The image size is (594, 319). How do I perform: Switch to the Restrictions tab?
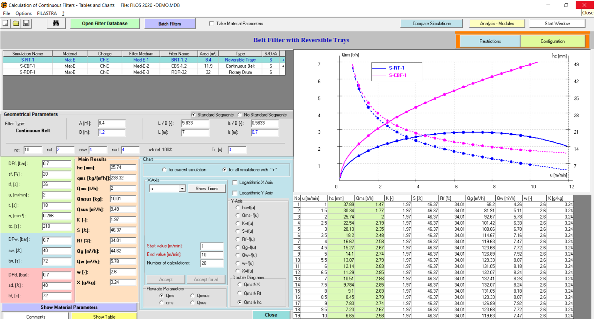click(x=490, y=41)
